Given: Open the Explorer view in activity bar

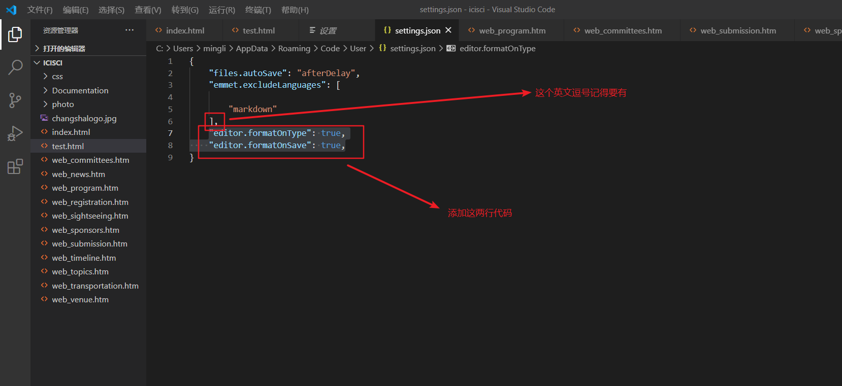Looking at the screenshot, I should pos(15,34).
